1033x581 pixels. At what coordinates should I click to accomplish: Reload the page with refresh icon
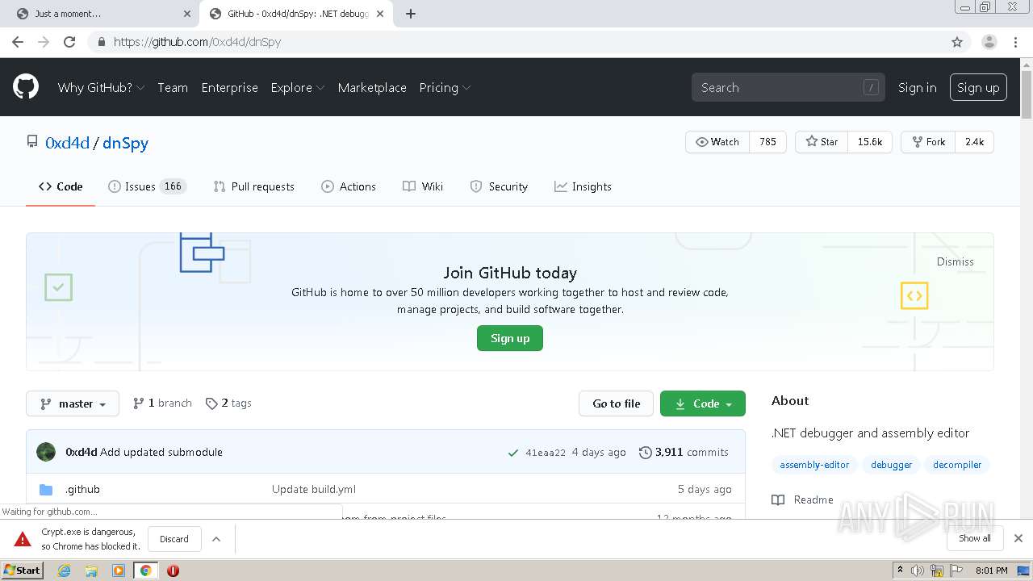(69, 42)
